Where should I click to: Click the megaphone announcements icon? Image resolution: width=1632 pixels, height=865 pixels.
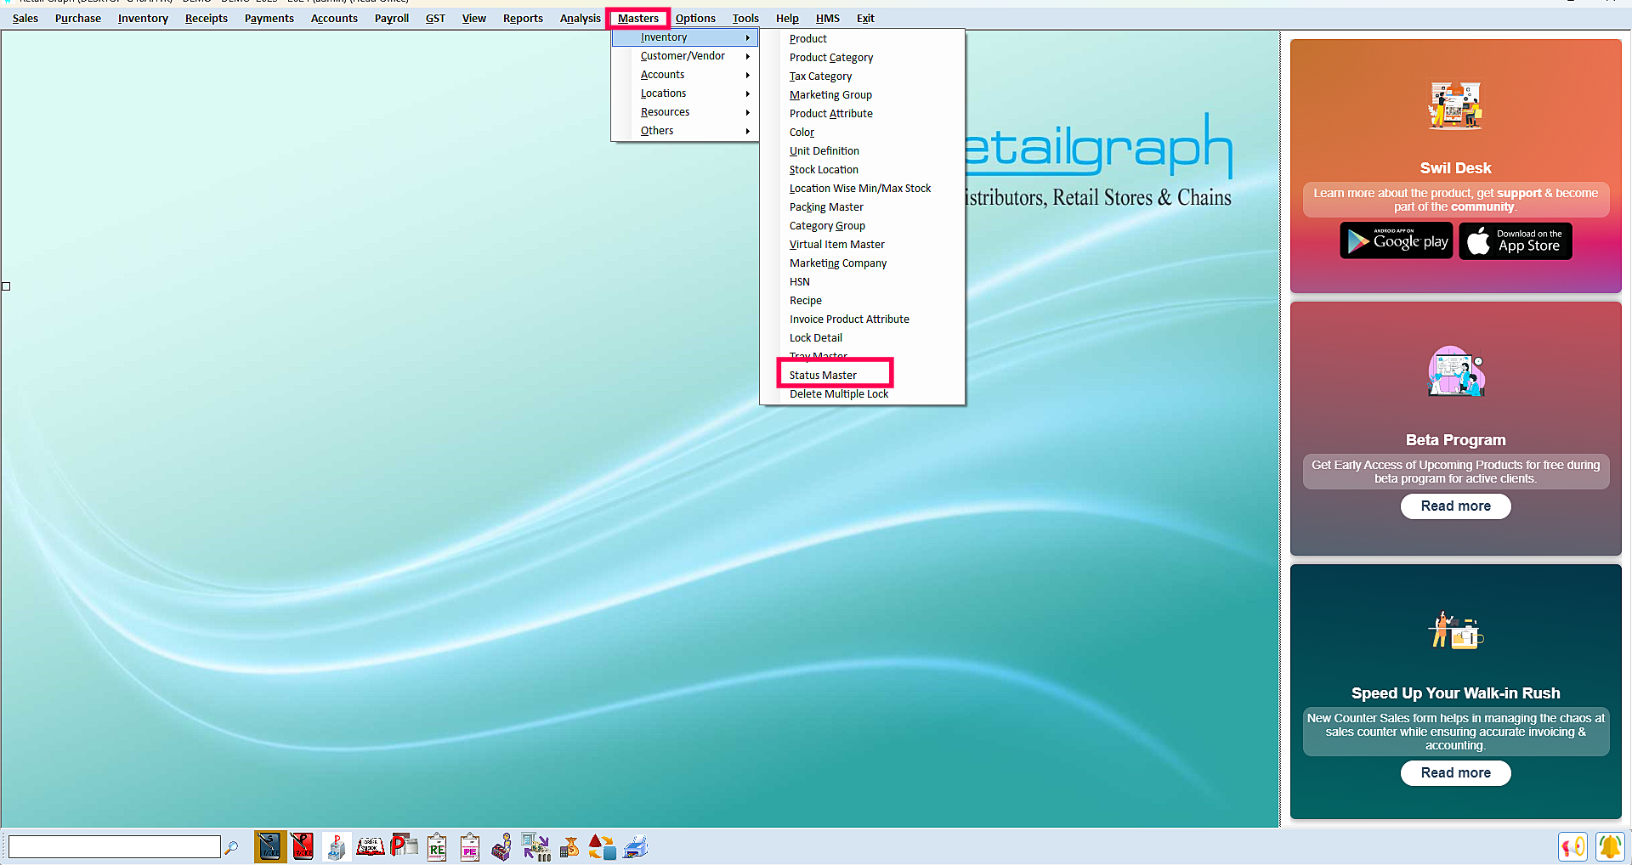pyautogui.click(x=1572, y=846)
